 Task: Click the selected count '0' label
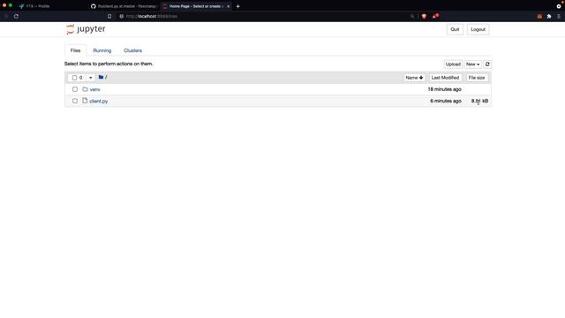80,78
